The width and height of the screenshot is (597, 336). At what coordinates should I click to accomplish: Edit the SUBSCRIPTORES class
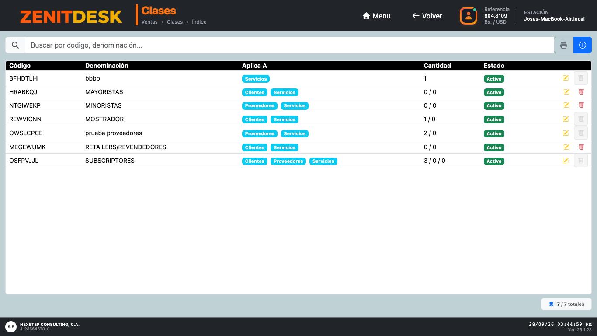click(x=566, y=161)
